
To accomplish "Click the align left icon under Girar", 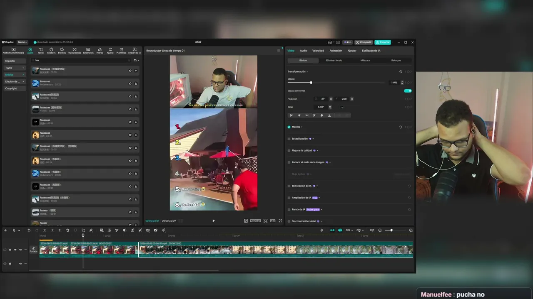I will tap(291, 115).
